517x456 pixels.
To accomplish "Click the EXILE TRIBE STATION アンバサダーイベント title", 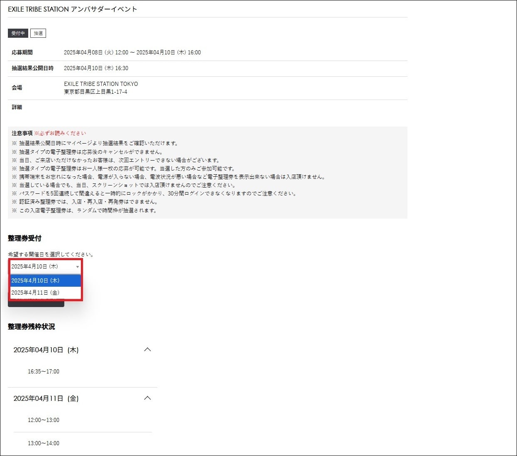I will click(73, 9).
